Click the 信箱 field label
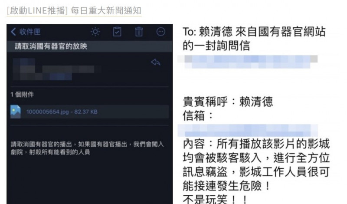Viewport: 347px width, 204px height. pyautogui.click(x=198, y=115)
